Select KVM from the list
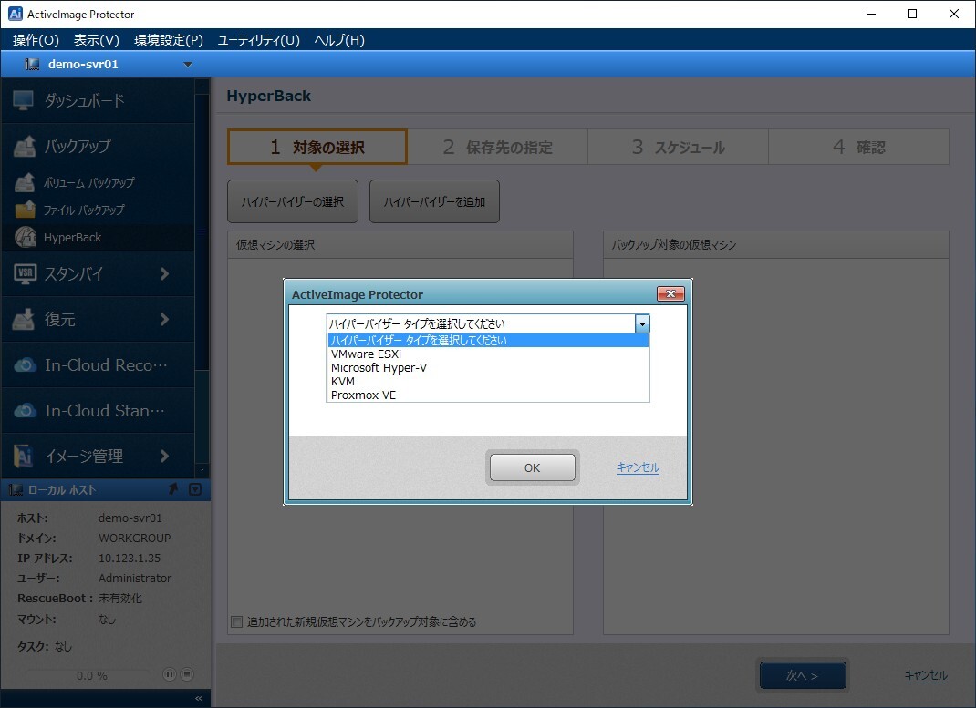 (x=488, y=381)
